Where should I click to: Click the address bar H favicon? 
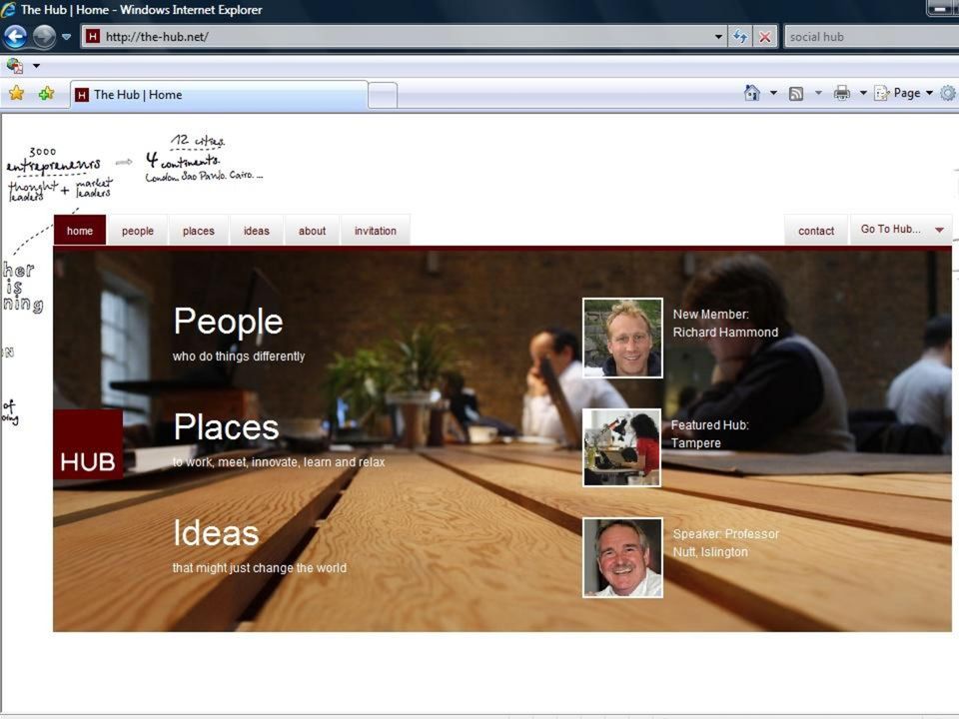pos(92,37)
